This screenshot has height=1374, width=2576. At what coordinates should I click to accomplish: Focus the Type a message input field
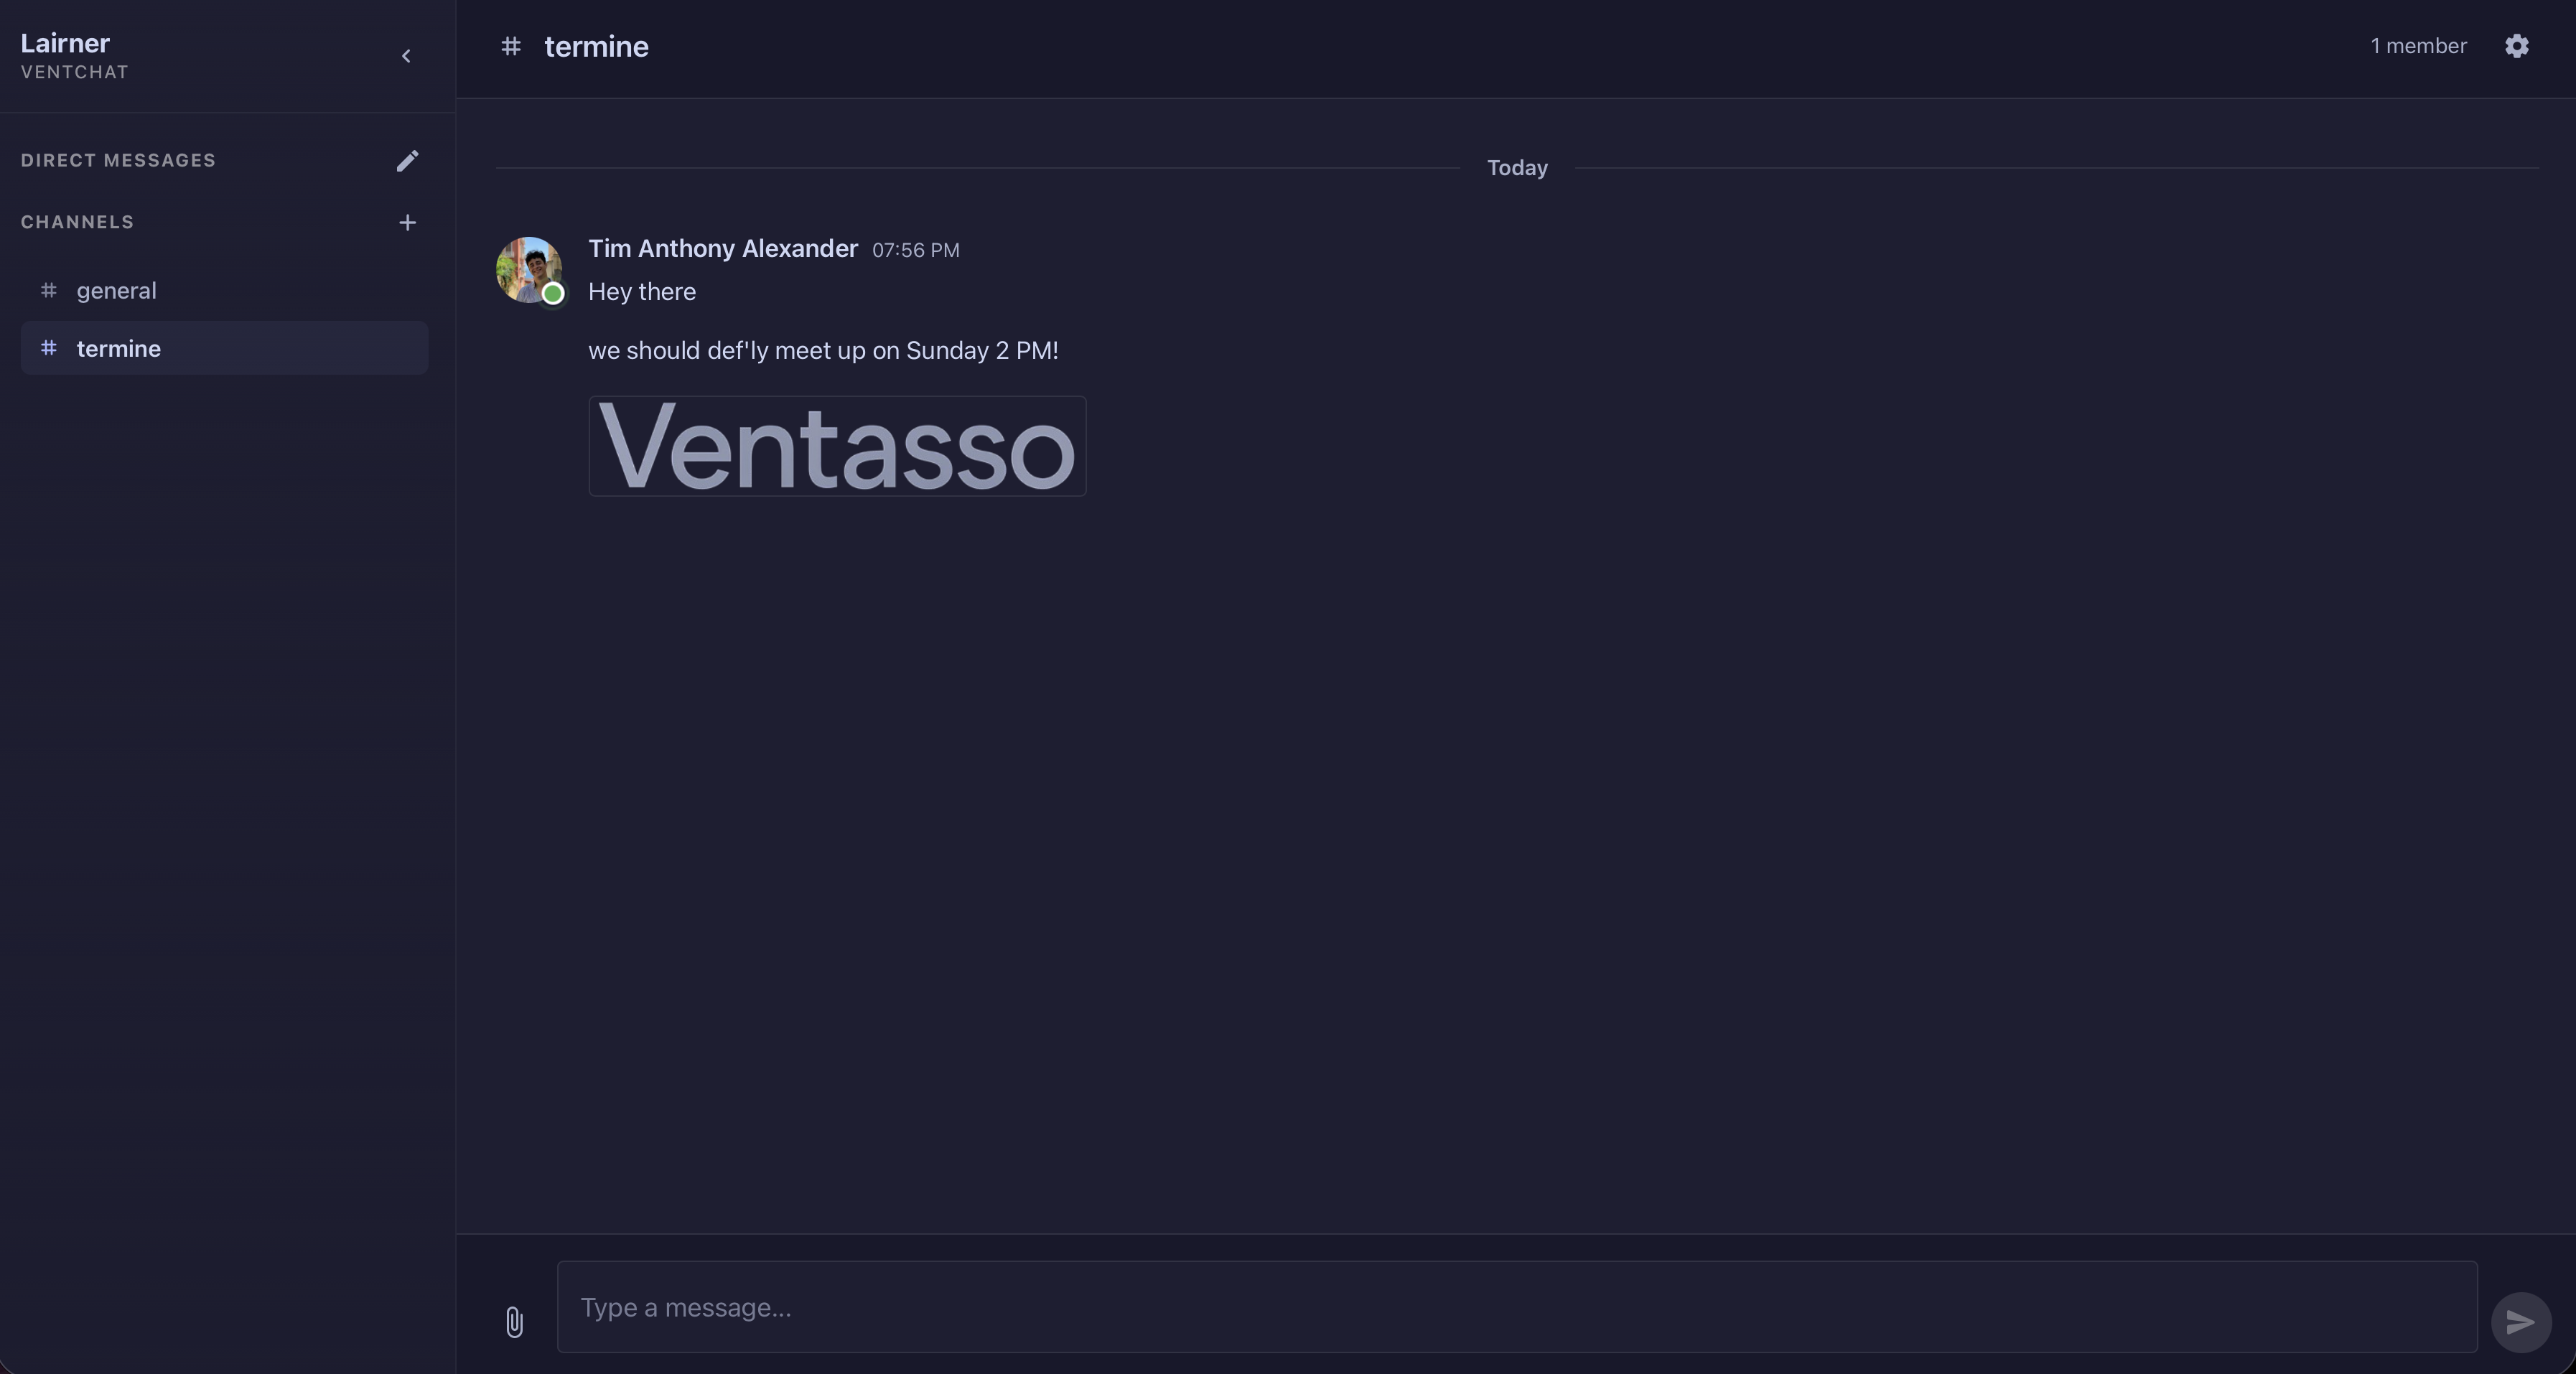[1516, 1307]
